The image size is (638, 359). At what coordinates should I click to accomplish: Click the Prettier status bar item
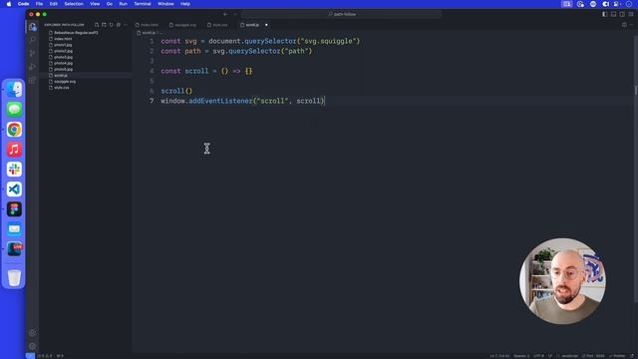tap(617, 356)
